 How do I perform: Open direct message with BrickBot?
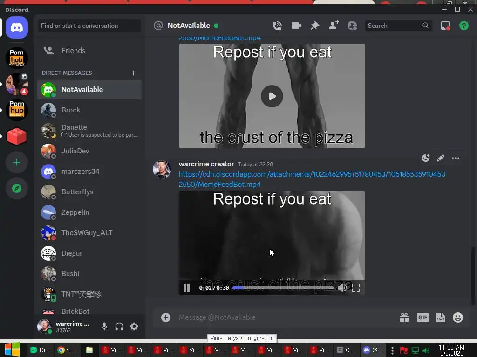tap(89, 311)
